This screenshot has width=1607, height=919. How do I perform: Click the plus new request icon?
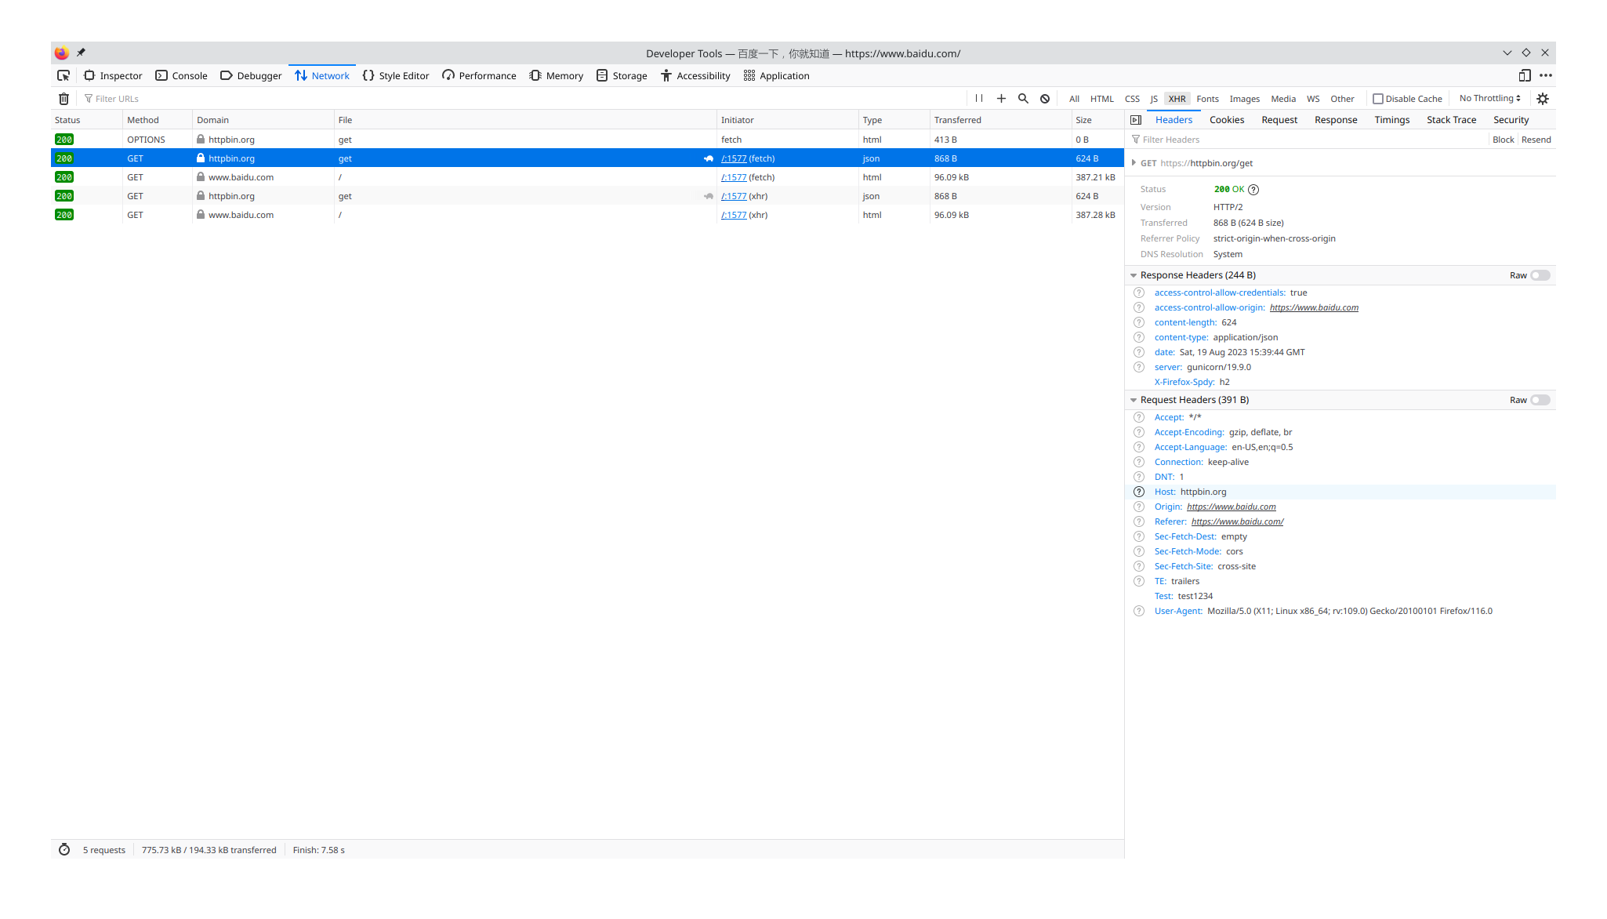[1001, 99]
